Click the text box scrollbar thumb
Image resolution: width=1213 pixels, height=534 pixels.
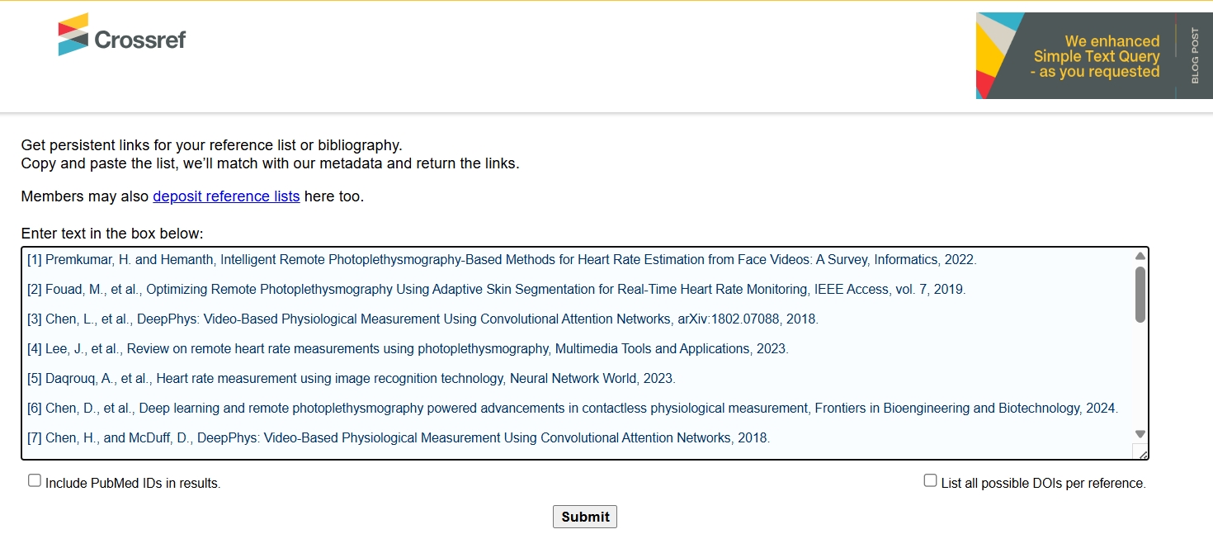(1140, 294)
